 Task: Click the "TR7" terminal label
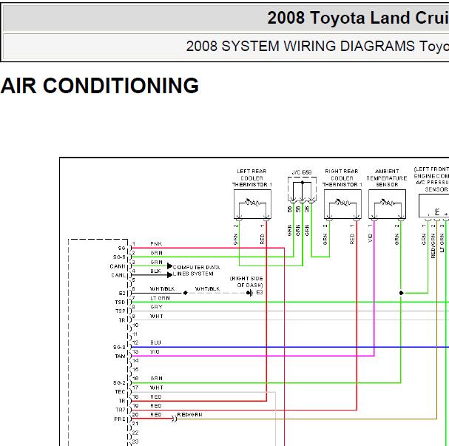click(x=121, y=410)
